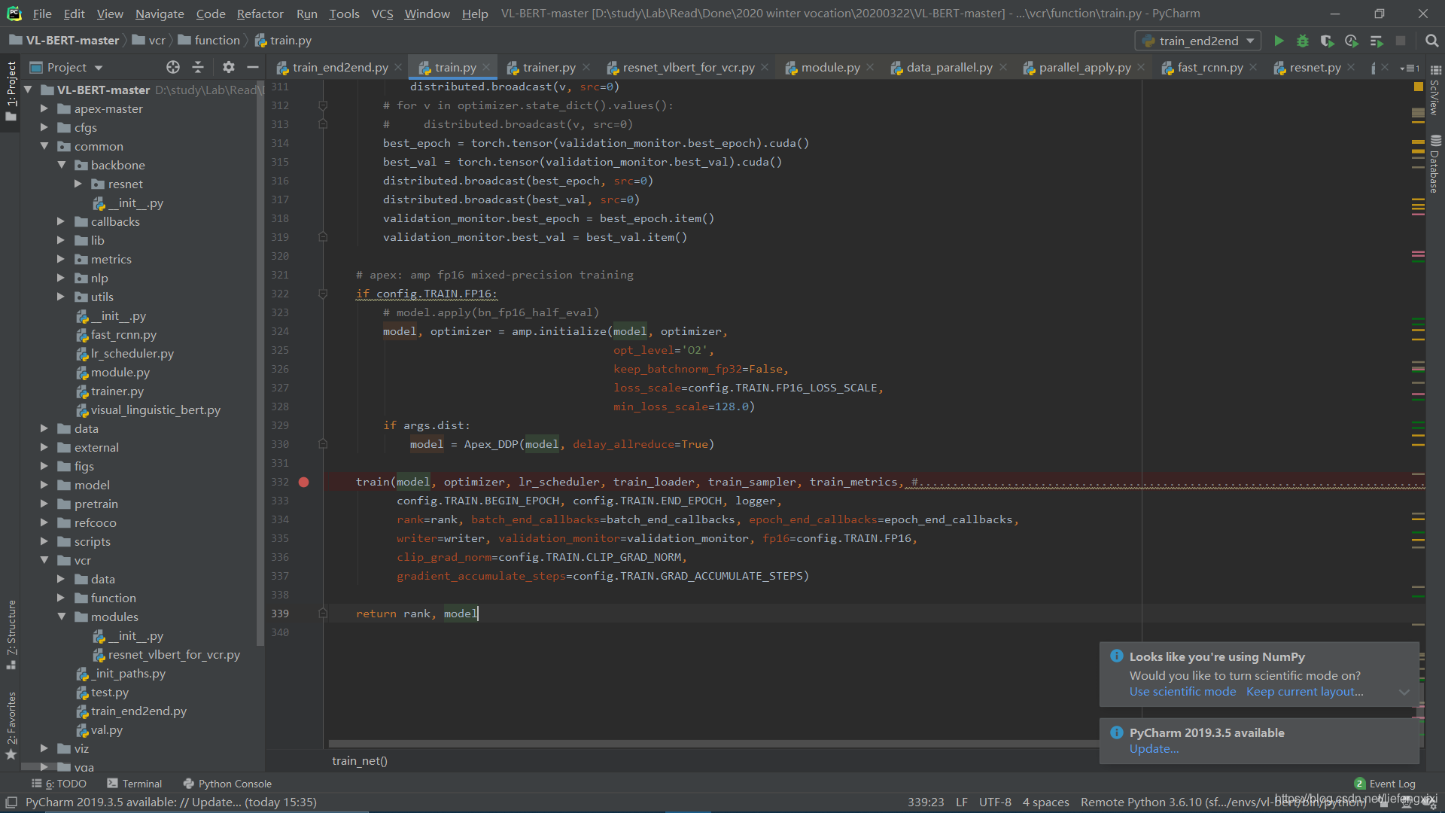The image size is (1445, 813).
Task: Show hidden tabs list dropdown
Action: pos(1410,68)
